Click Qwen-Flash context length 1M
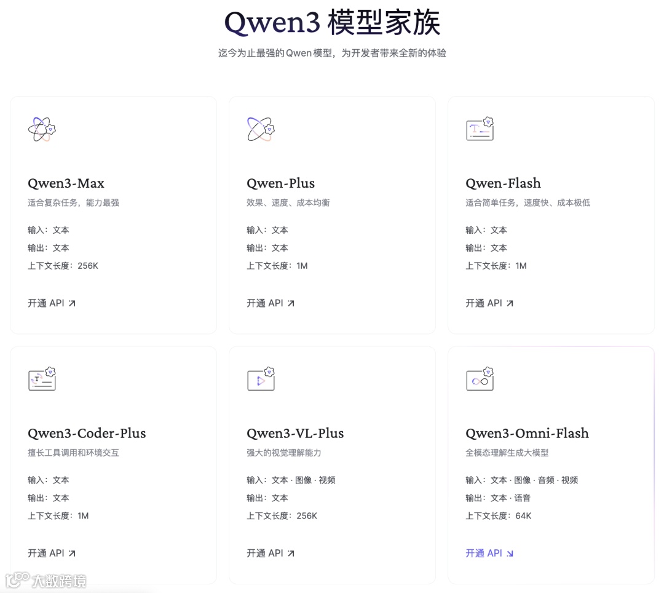 click(x=496, y=266)
